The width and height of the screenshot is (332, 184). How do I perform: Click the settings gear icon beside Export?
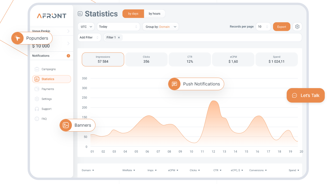coord(297,27)
